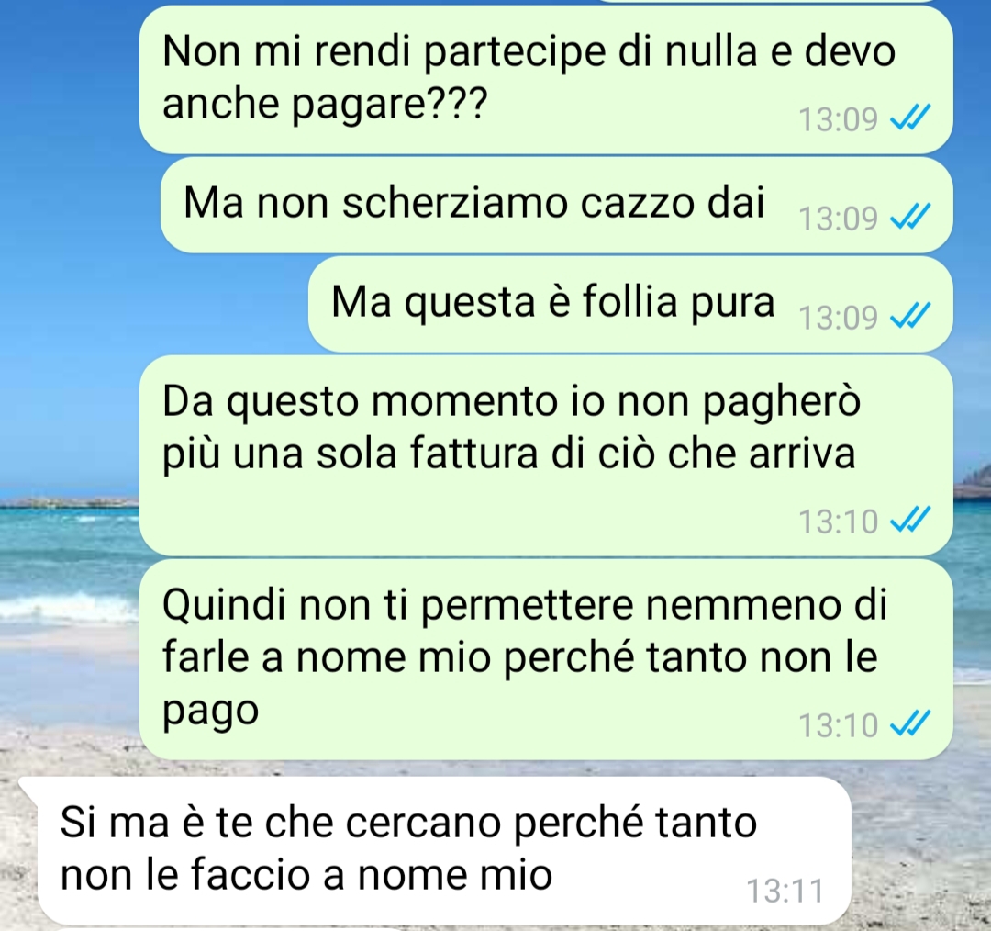991x931 pixels.
Task: Tap the 13:10 timestamp under "ciò che arriva"
Action: [x=838, y=522]
